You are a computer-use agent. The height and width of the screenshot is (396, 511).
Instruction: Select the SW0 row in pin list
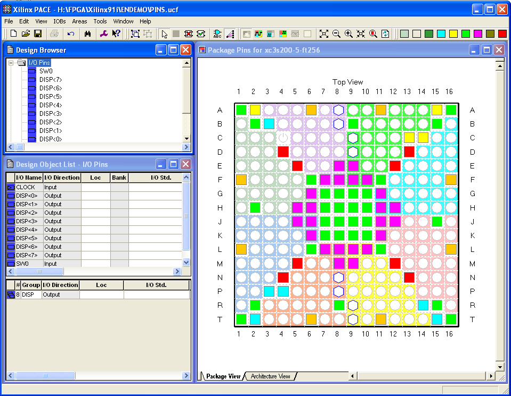[x=94, y=264]
